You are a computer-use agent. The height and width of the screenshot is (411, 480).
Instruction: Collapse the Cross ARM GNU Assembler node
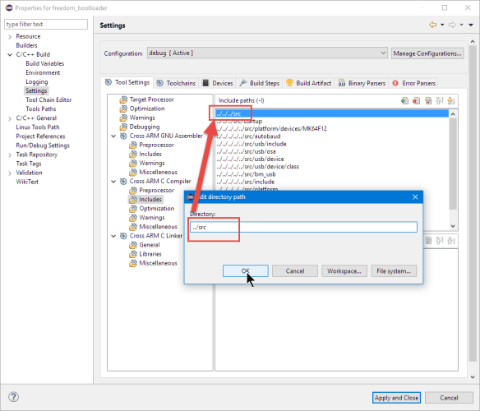pyautogui.click(x=113, y=136)
